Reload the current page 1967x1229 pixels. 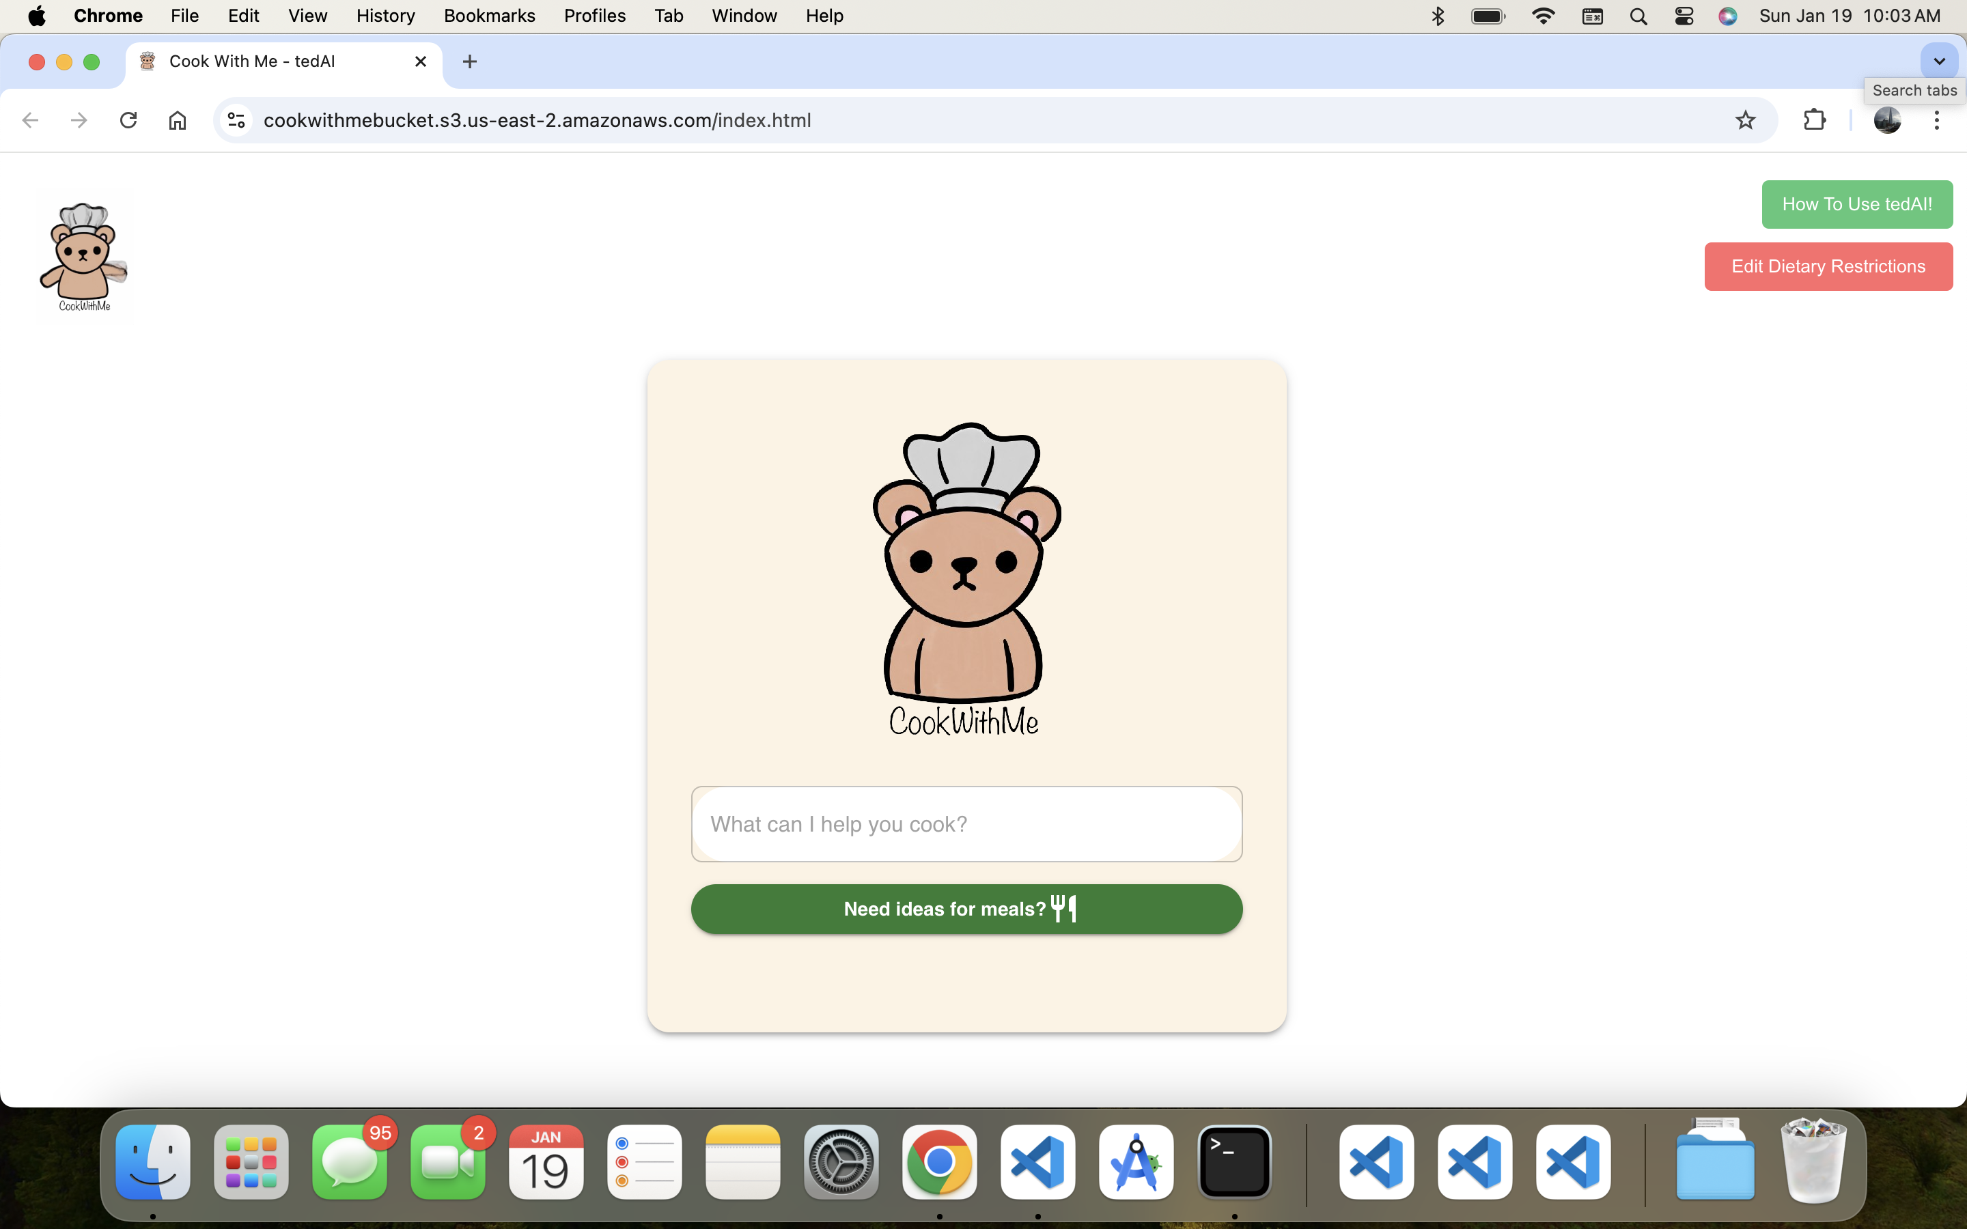point(128,119)
